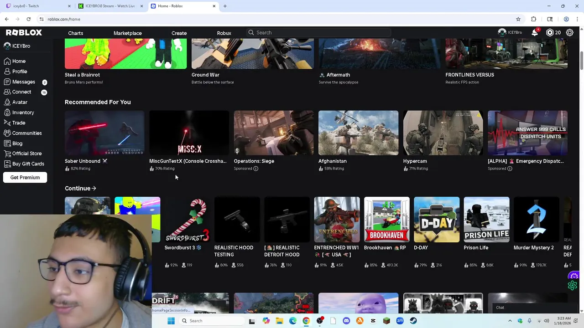Open Swordburst 3 game thumbnail
This screenshot has width=584, height=328.
pyautogui.click(x=187, y=220)
